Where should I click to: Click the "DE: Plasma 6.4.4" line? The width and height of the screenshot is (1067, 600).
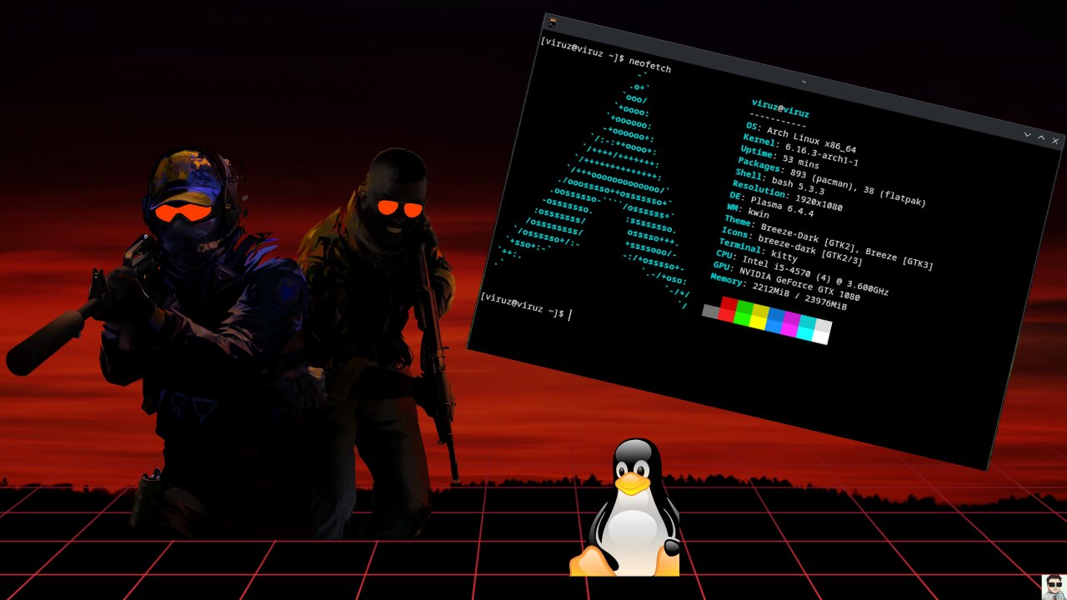coord(771,206)
